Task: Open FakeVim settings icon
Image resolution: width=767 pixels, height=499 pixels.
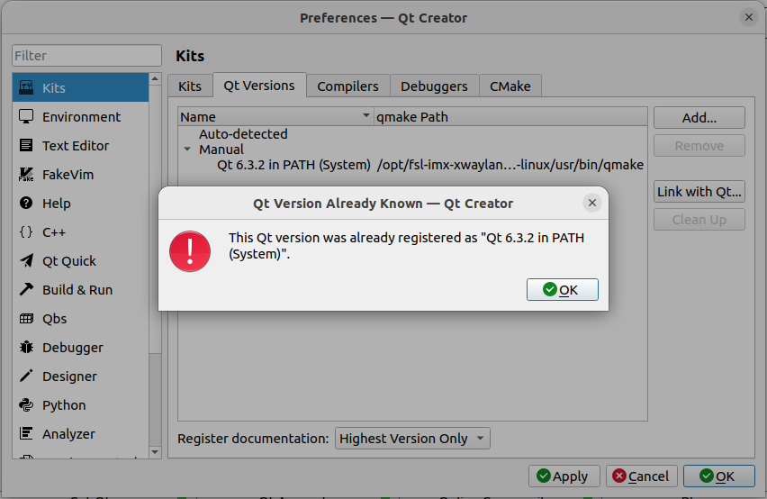Action: click(26, 175)
